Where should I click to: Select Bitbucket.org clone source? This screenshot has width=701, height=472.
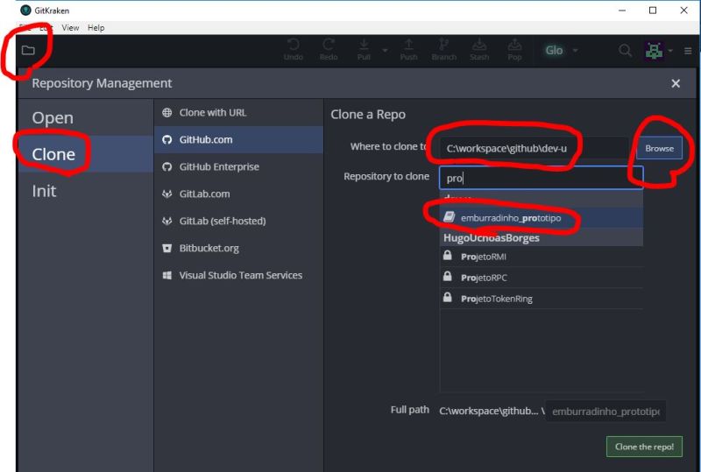pos(238,248)
